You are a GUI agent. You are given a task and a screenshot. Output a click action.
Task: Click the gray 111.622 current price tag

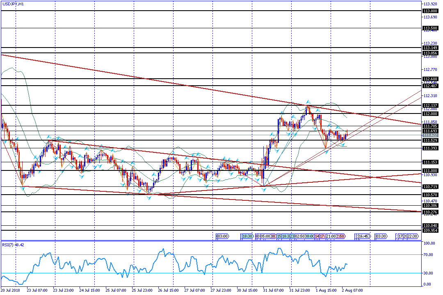coord(430,136)
